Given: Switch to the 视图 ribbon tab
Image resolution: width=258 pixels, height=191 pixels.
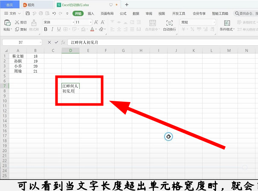Looking at the screenshot, I should click(162, 14).
